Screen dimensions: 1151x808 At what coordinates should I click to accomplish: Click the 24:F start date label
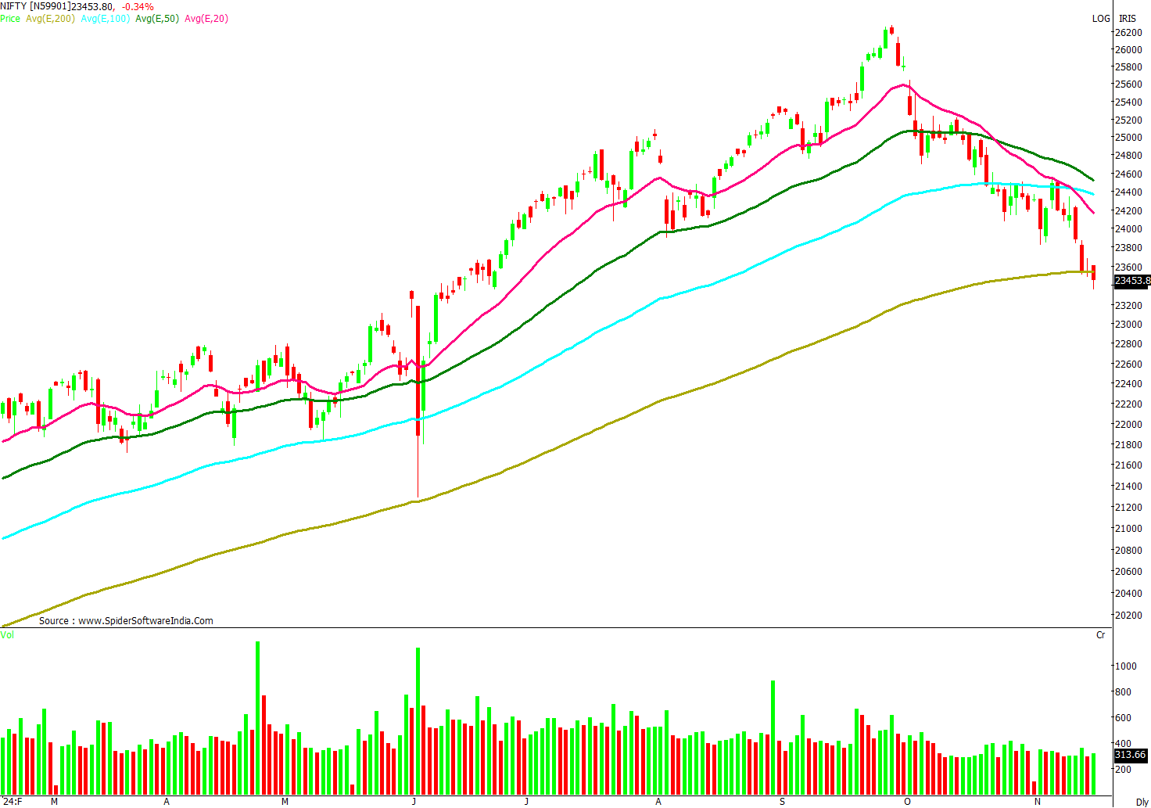[13, 802]
